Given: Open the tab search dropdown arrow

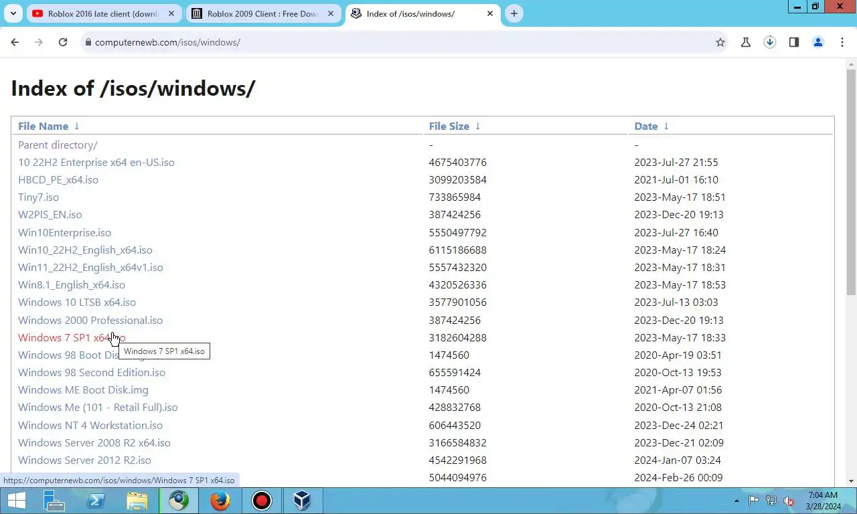Looking at the screenshot, I should 13,13.
